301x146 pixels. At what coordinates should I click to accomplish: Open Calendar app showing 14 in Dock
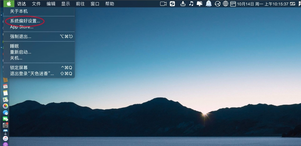point(5,86)
